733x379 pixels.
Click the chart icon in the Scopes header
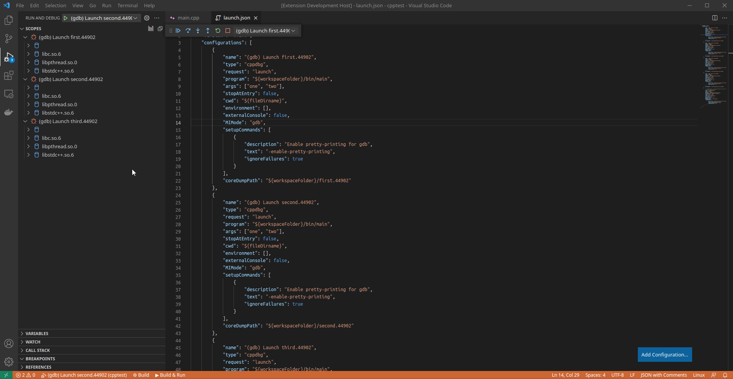pos(151,29)
